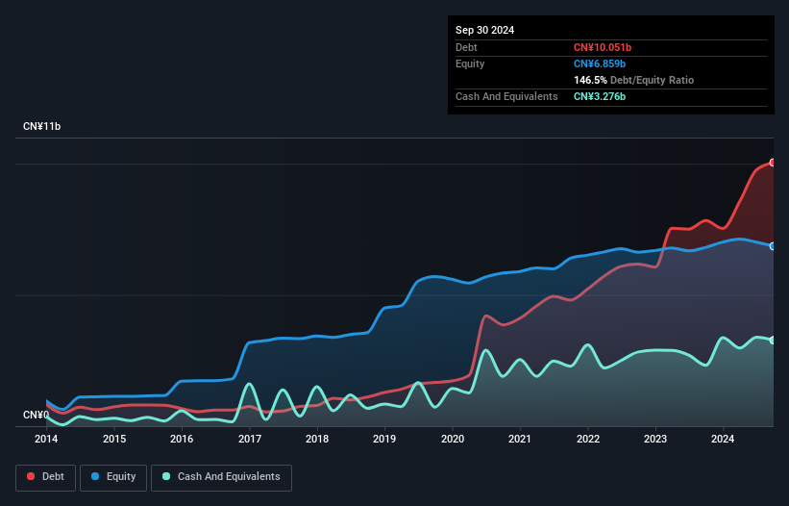Click the Debt value CN¥10.051b
Image resolution: width=789 pixels, height=506 pixels.
click(x=603, y=47)
